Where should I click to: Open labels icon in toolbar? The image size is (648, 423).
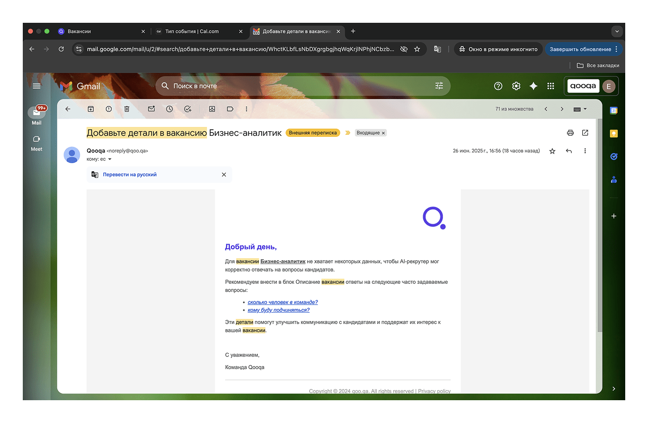point(230,109)
